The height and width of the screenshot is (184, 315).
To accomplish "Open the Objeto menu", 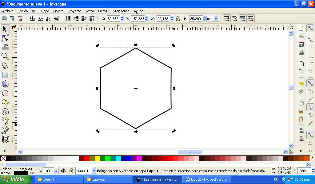I will pos(58,11).
